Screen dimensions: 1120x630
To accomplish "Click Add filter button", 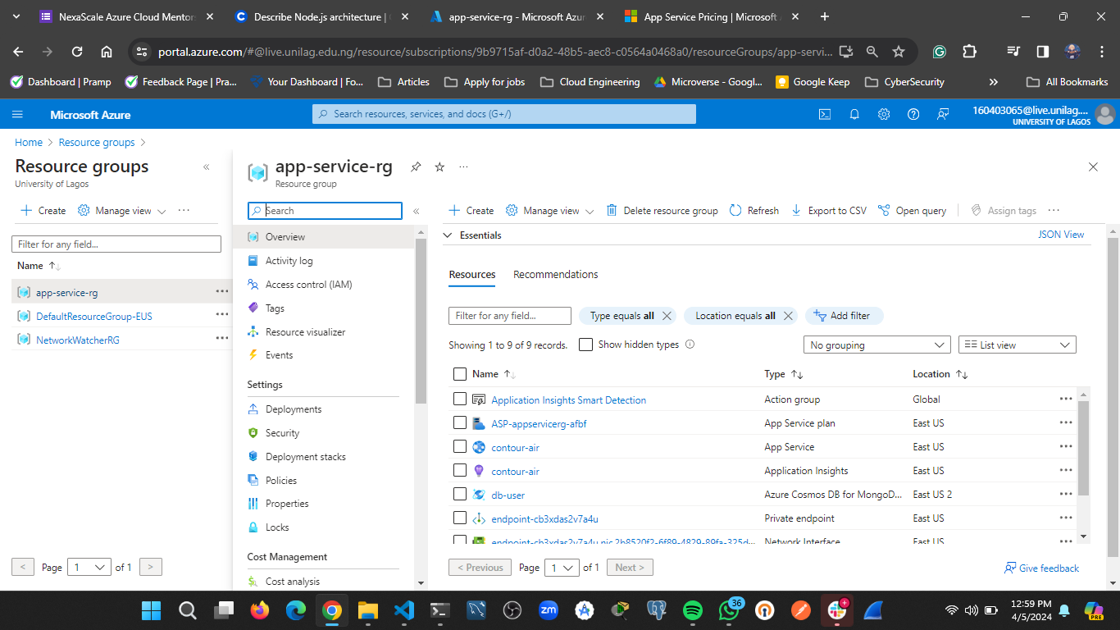I will (844, 316).
